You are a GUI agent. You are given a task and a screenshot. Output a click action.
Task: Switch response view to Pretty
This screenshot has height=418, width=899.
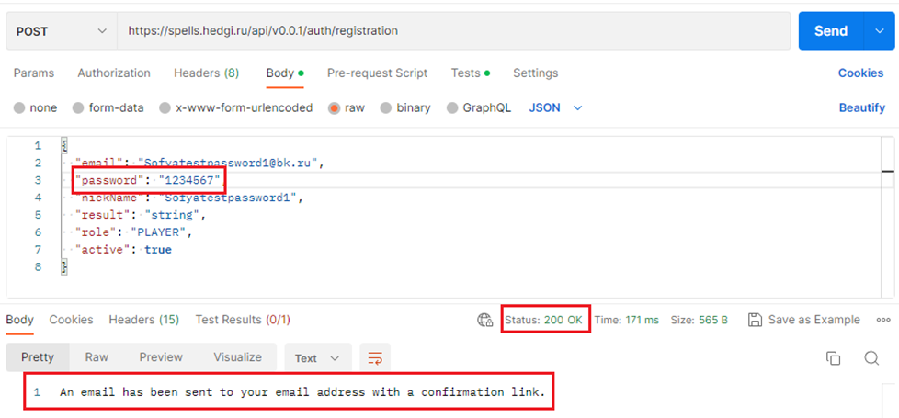click(38, 357)
